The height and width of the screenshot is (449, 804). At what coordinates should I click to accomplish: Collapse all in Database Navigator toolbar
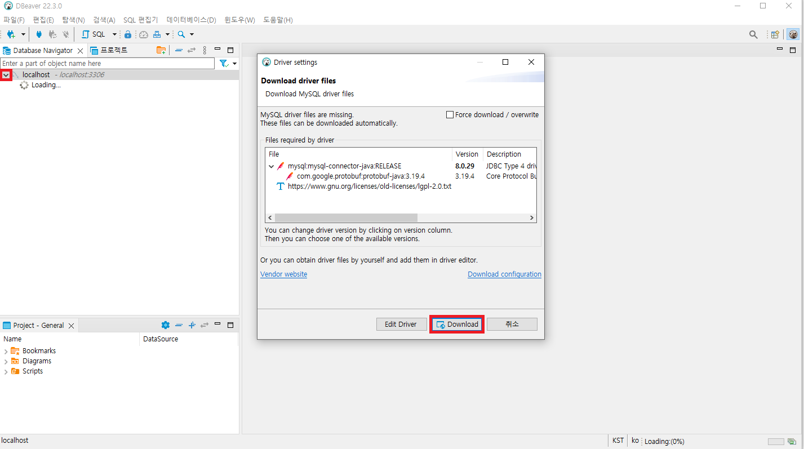(179, 50)
